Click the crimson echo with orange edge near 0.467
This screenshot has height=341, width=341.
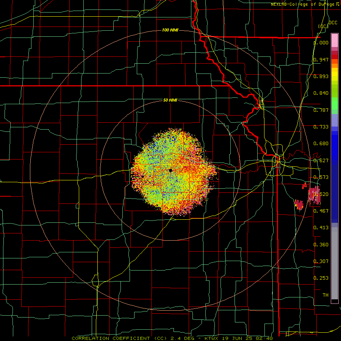299,205
